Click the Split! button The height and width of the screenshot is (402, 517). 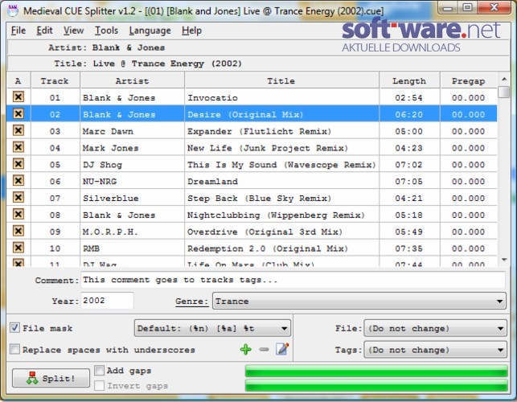[x=51, y=378]
